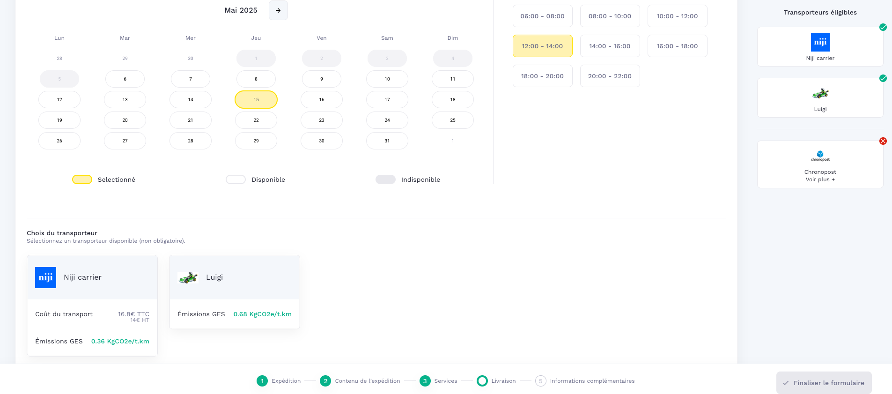This screenshot has width=892, height=394.
Task: Click Finaliser le formulaire button
Action: 824,383
